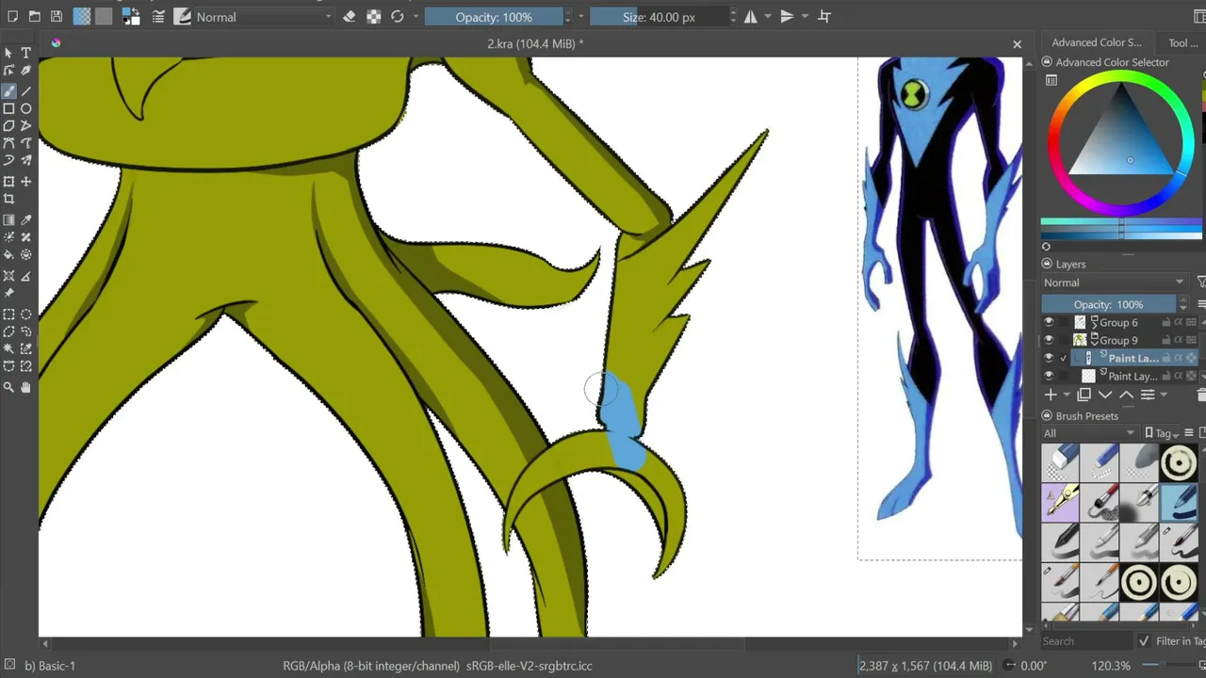1206x678 pixels.
Task: Open the Fill Patterns chooser
Action: [x=104, y=17]
